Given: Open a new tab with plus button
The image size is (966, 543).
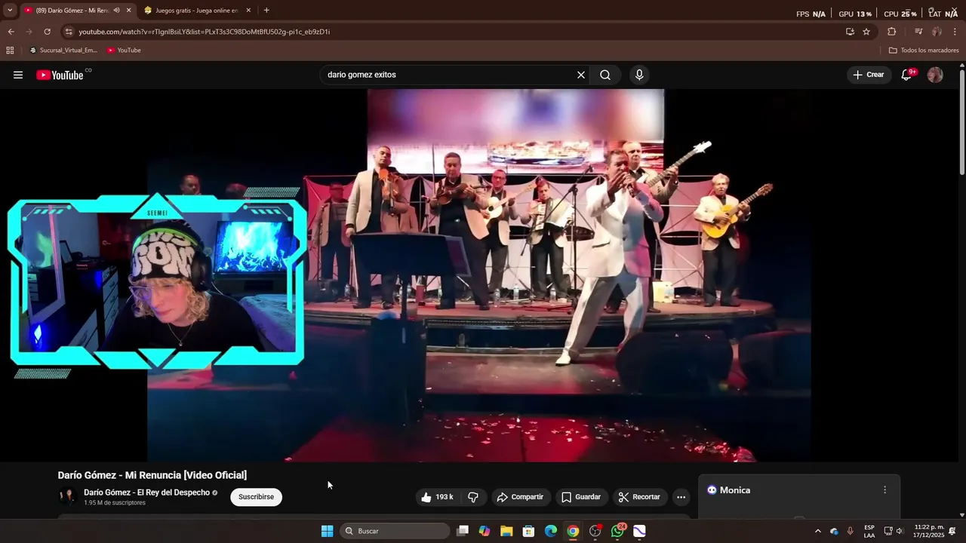Looking at the screenshot, I should click(266, 11).
